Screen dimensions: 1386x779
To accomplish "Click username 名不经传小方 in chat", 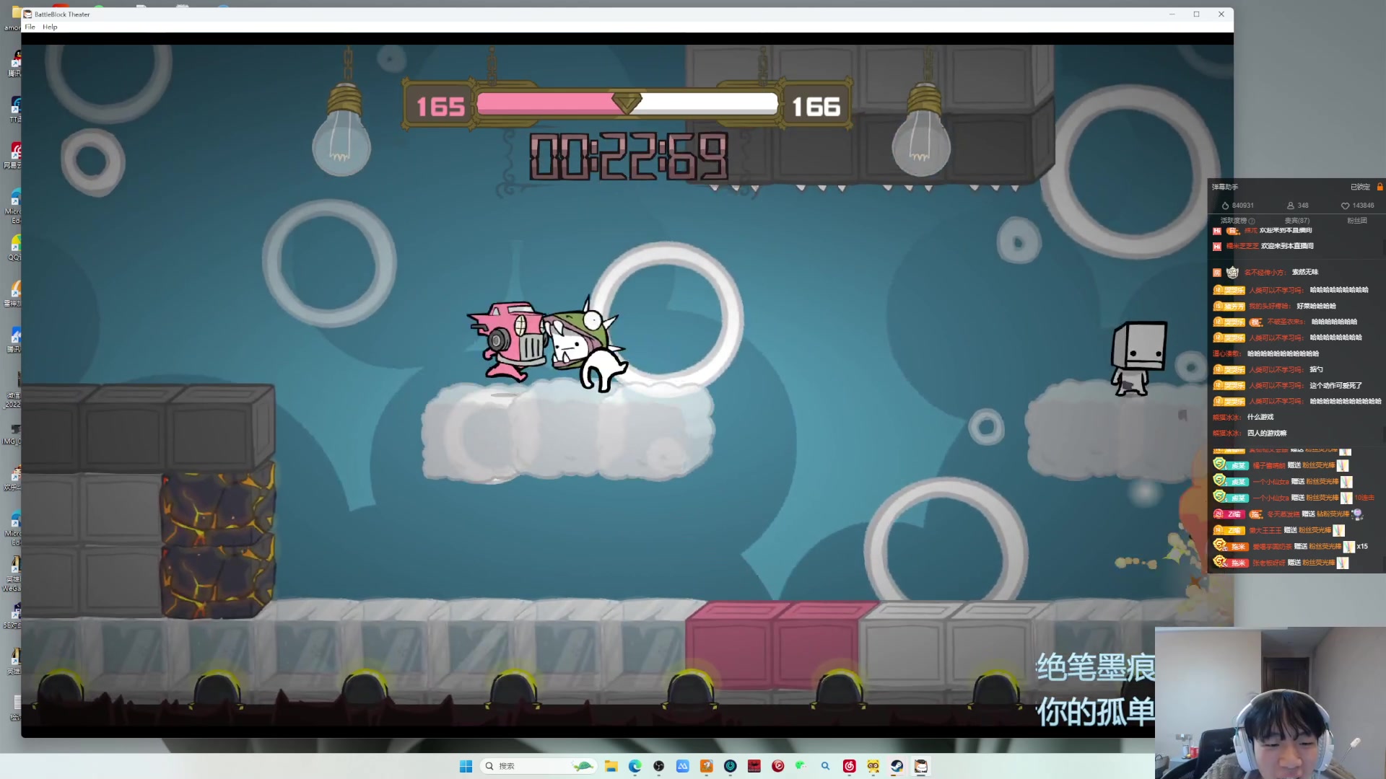I will pos(1265,273).
